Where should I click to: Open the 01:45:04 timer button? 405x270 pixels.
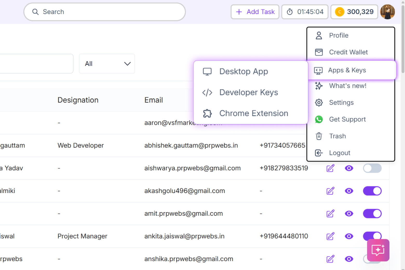tap(305, 12)
